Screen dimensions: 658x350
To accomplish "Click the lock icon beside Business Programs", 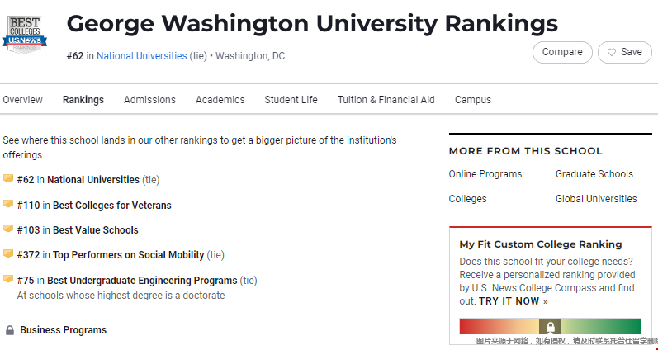I will tap(10, 330).
